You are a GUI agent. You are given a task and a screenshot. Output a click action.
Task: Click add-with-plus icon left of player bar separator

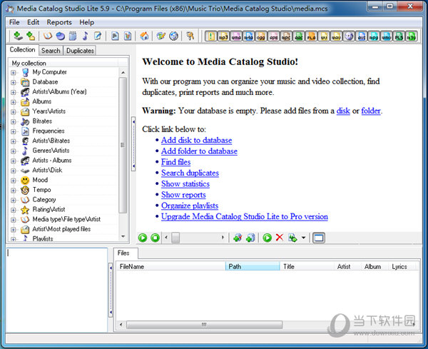(250, 238)
